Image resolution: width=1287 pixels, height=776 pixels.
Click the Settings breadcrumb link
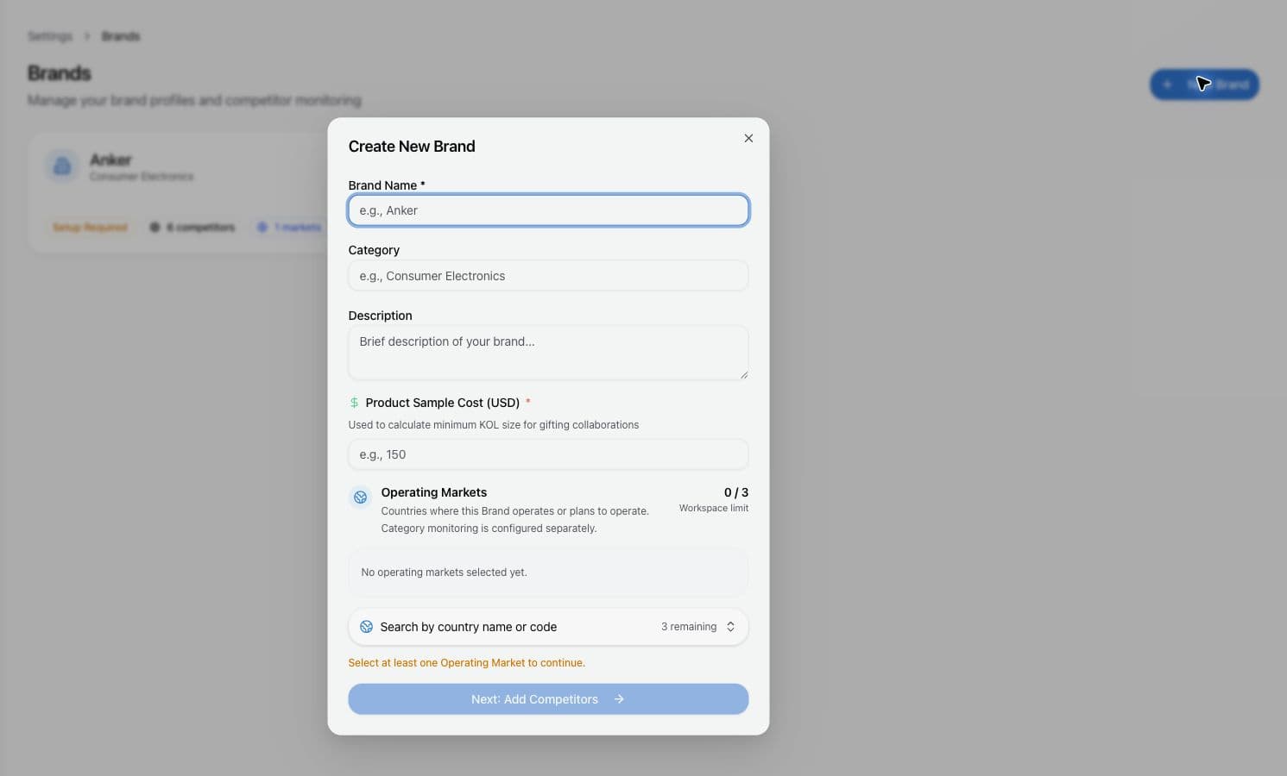point(50,36)
